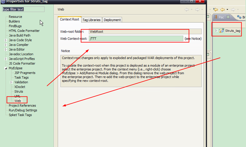Click the back arrow in Web page header

click(x=187, y=9)
